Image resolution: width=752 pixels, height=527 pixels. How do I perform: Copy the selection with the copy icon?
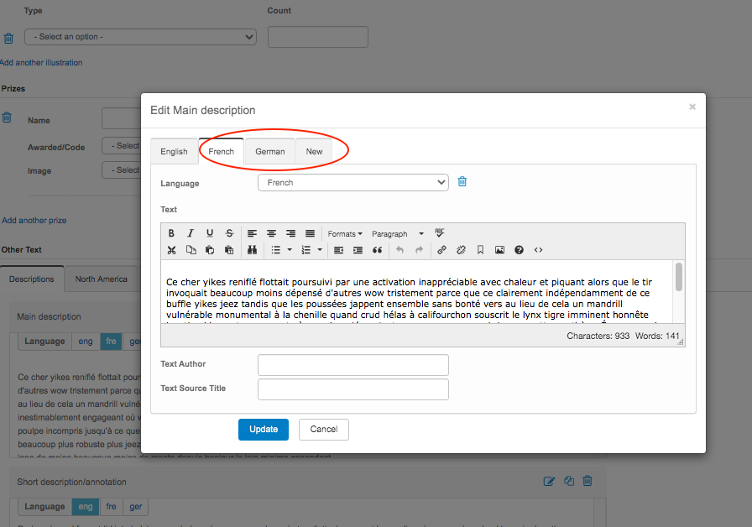(x=191, y=250)
